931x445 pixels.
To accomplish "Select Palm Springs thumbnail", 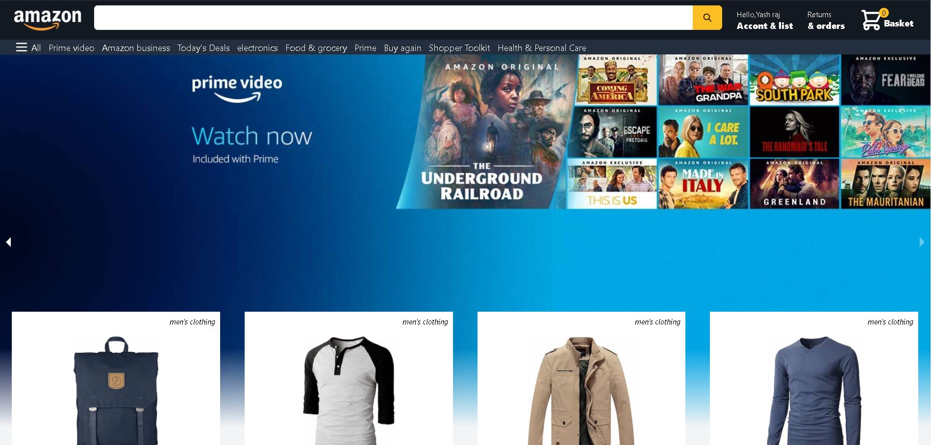I will click(886, 132).
